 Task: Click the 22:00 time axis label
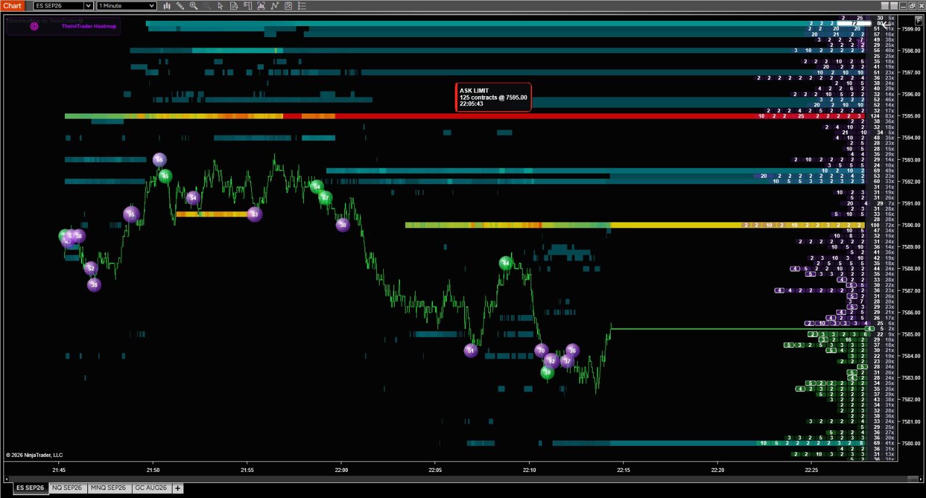[x=341, y=470]
